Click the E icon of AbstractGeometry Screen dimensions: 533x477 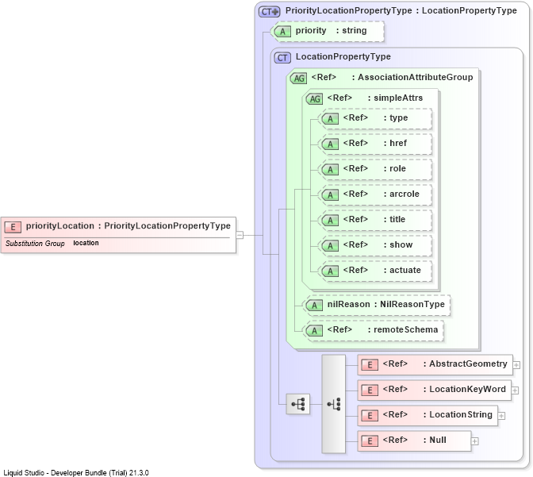[370, 365]
